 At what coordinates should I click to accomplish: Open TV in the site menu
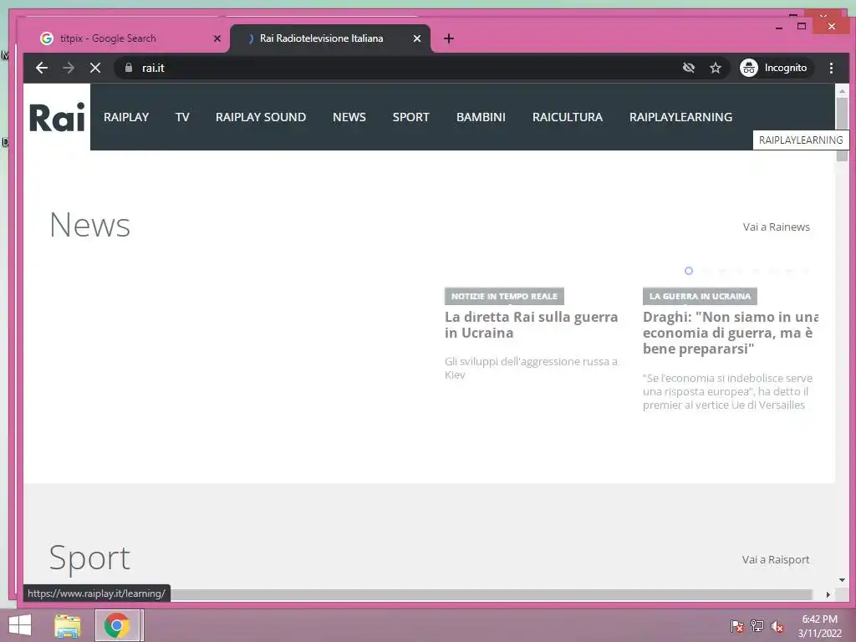point(182,117)
